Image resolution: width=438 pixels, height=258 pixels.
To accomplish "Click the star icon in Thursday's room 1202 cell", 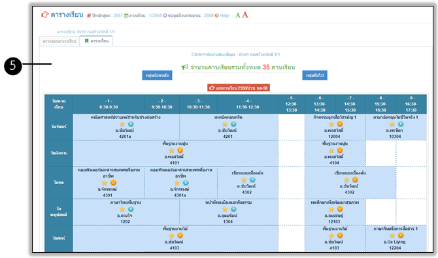I will (x=122, y=209).
